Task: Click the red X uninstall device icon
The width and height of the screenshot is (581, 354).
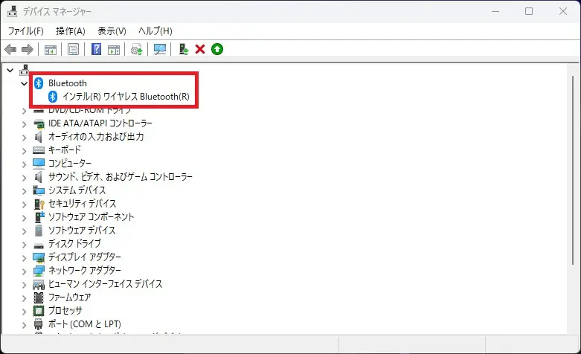Action: coord(200,49)
